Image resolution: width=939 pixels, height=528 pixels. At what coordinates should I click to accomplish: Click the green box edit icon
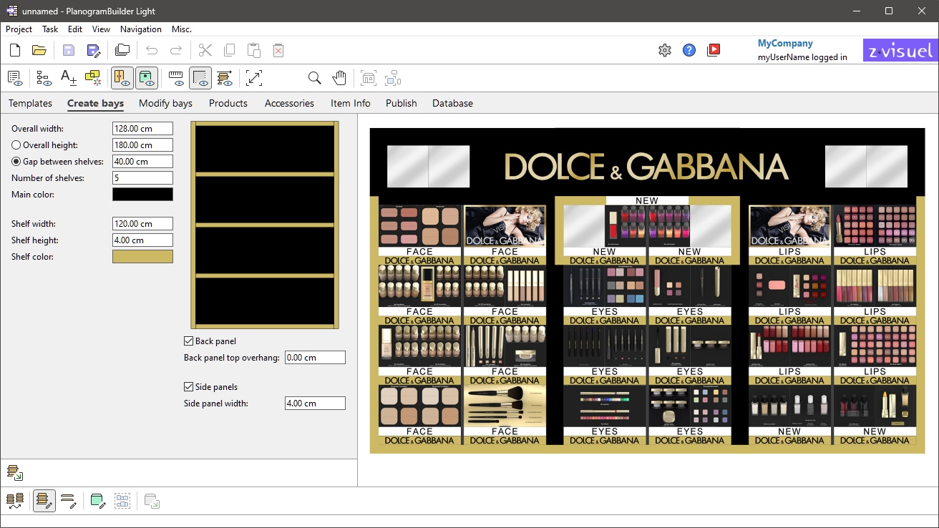click(x=98, y=501)
